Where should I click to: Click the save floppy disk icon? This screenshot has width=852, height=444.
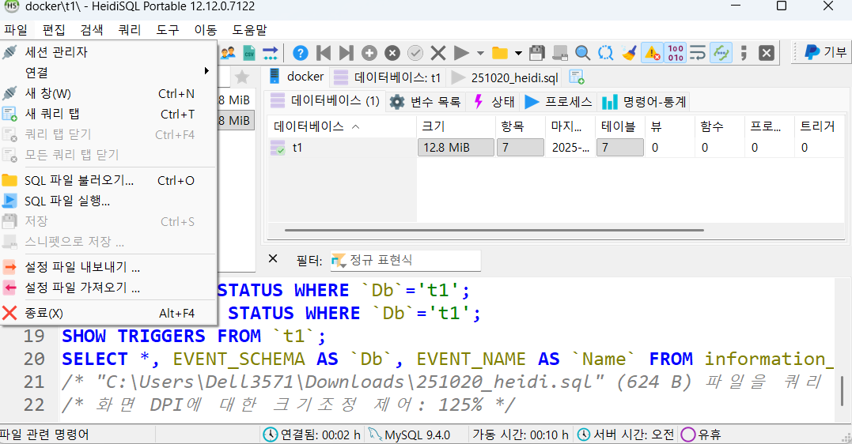click(x=537, y=53)
